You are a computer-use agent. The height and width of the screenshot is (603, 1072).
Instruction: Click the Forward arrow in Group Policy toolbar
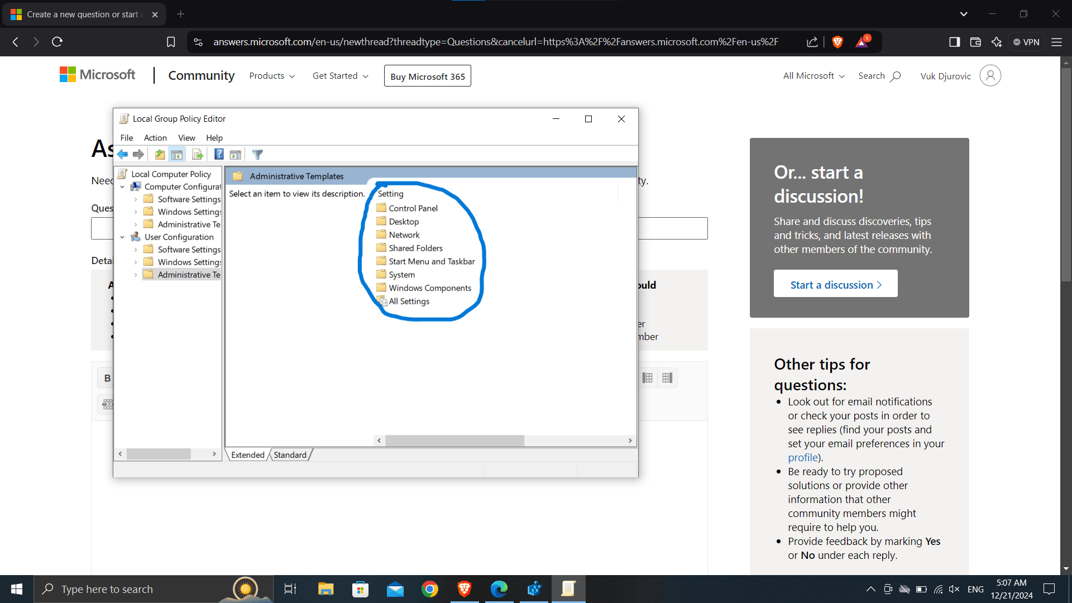coord(138,155)
